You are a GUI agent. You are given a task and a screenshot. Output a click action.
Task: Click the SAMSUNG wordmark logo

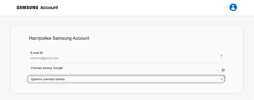pyautogui.click(x=27, y=7)
